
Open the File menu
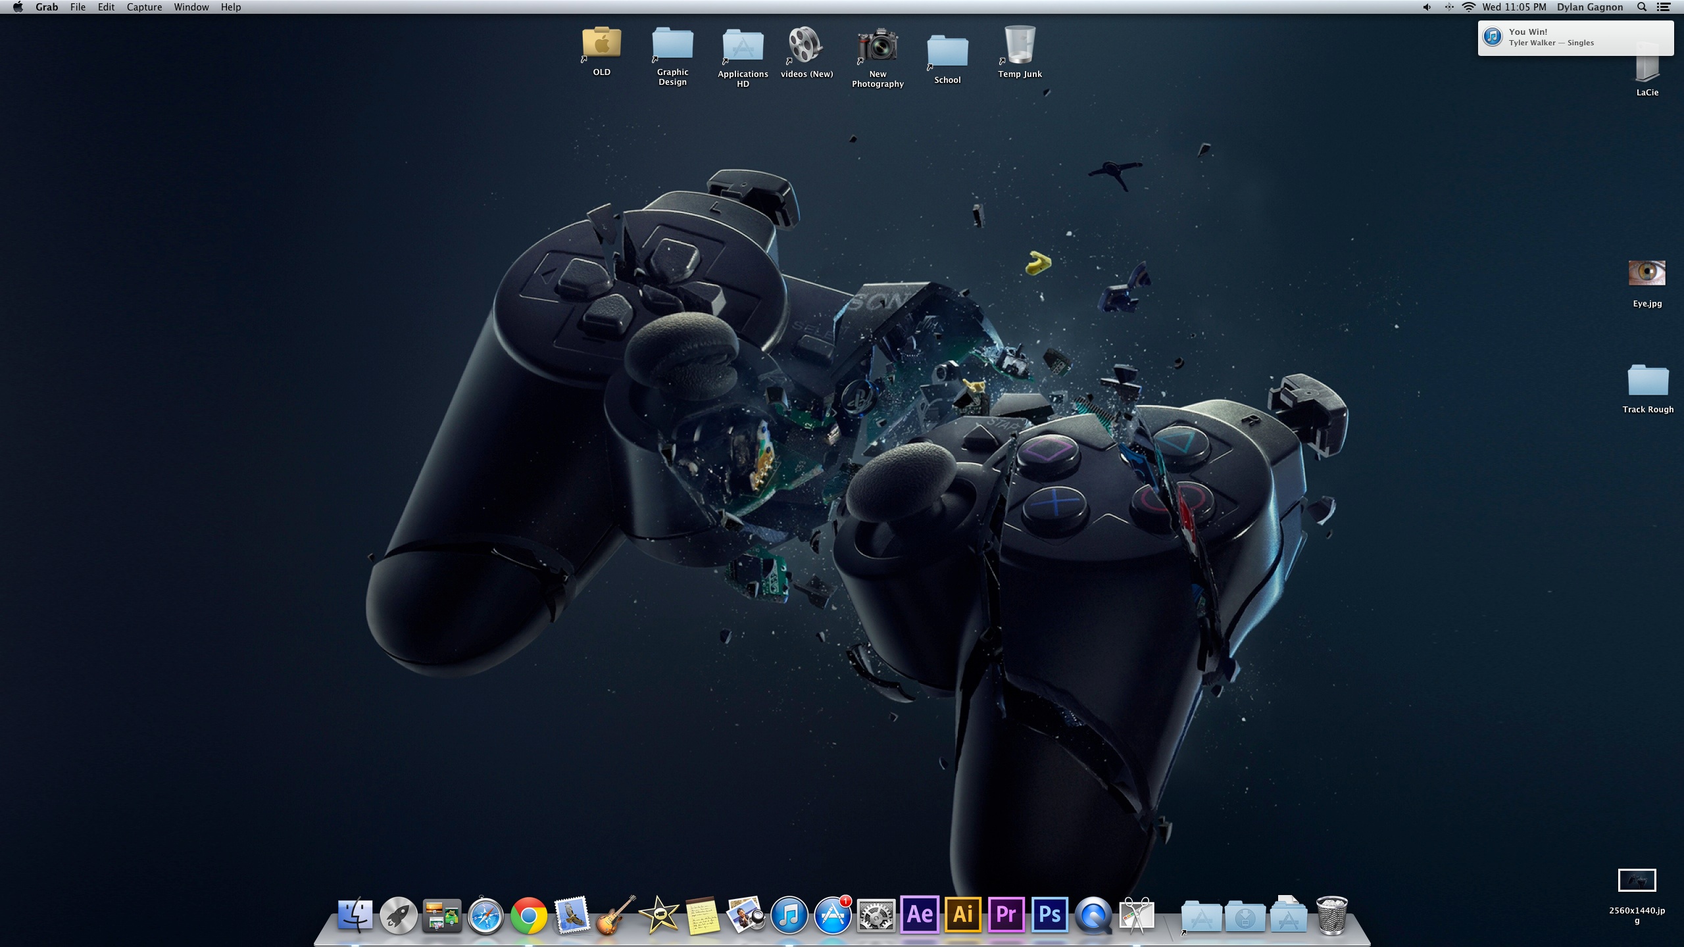[78, 7]
